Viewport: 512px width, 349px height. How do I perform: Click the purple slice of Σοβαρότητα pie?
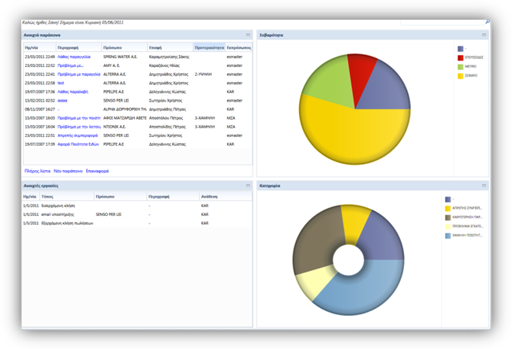[x=385, y=90]
